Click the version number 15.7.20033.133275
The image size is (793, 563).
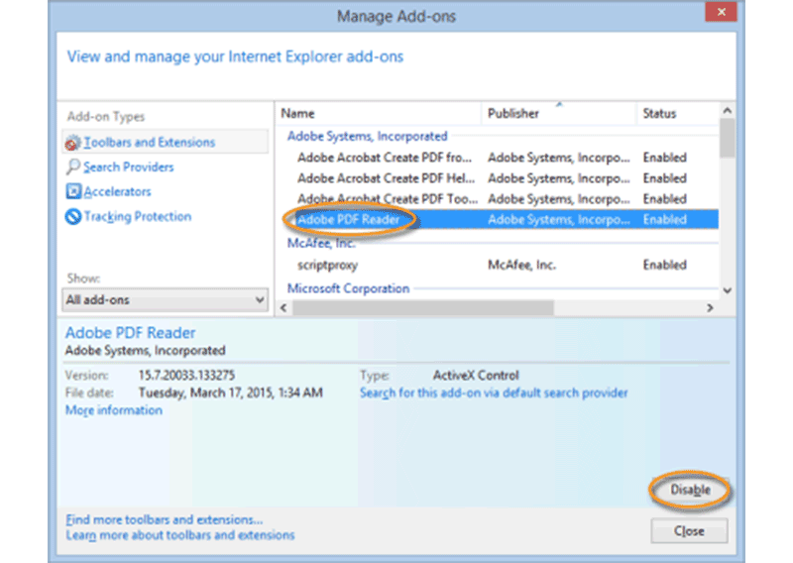point(186,376)
